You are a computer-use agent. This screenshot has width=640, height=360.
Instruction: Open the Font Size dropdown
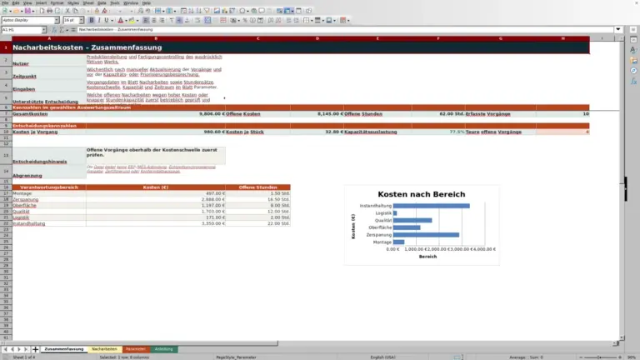(81, 20)
